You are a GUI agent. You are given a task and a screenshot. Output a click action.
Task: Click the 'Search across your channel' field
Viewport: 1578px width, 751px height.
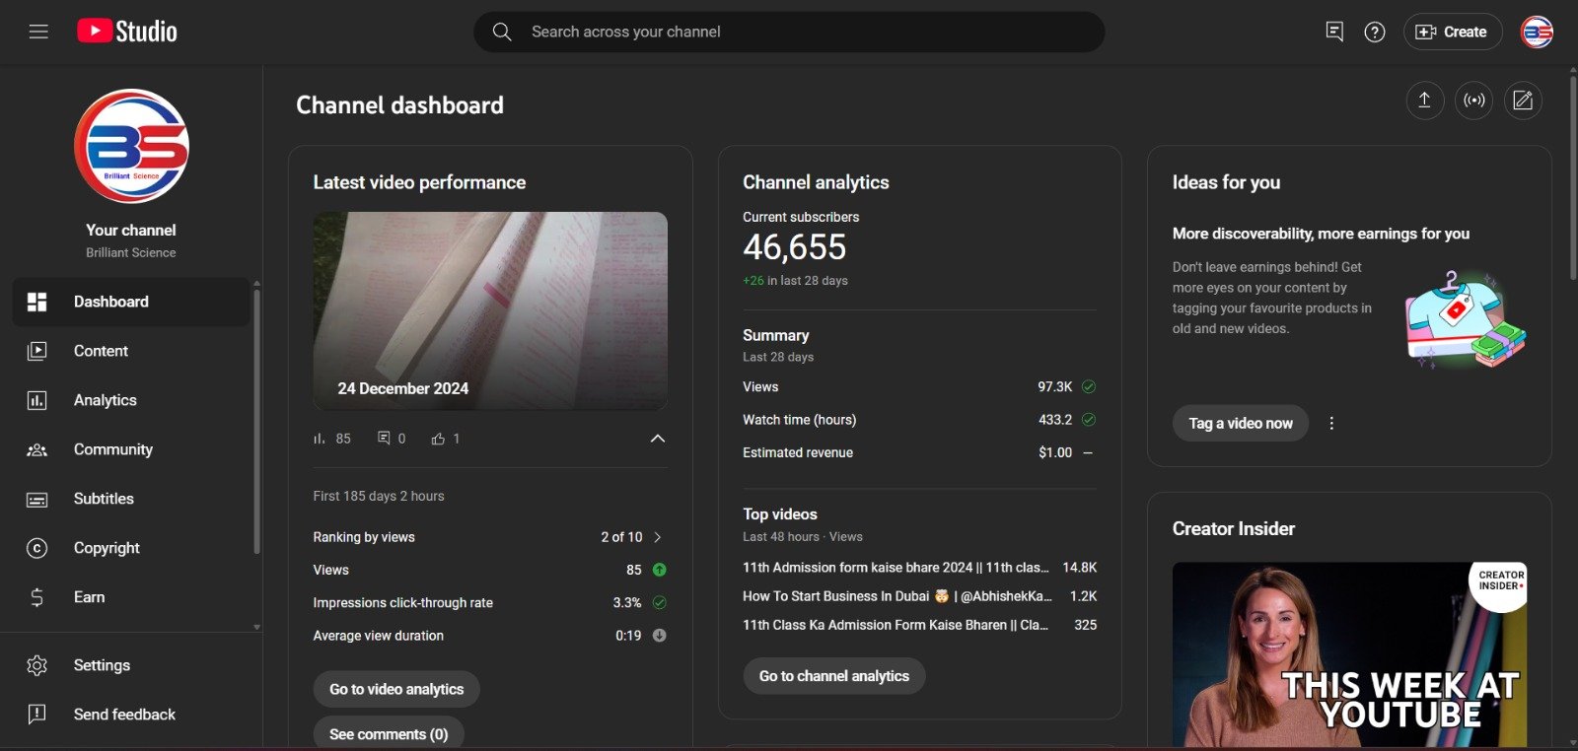(789, 32)
